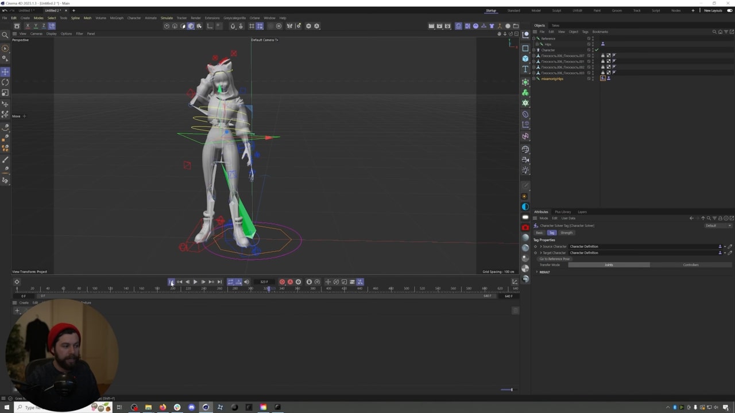Viewport: 735px width, 413px height.
Task: Expand the Reference object tree
Action: coord(534,38)
